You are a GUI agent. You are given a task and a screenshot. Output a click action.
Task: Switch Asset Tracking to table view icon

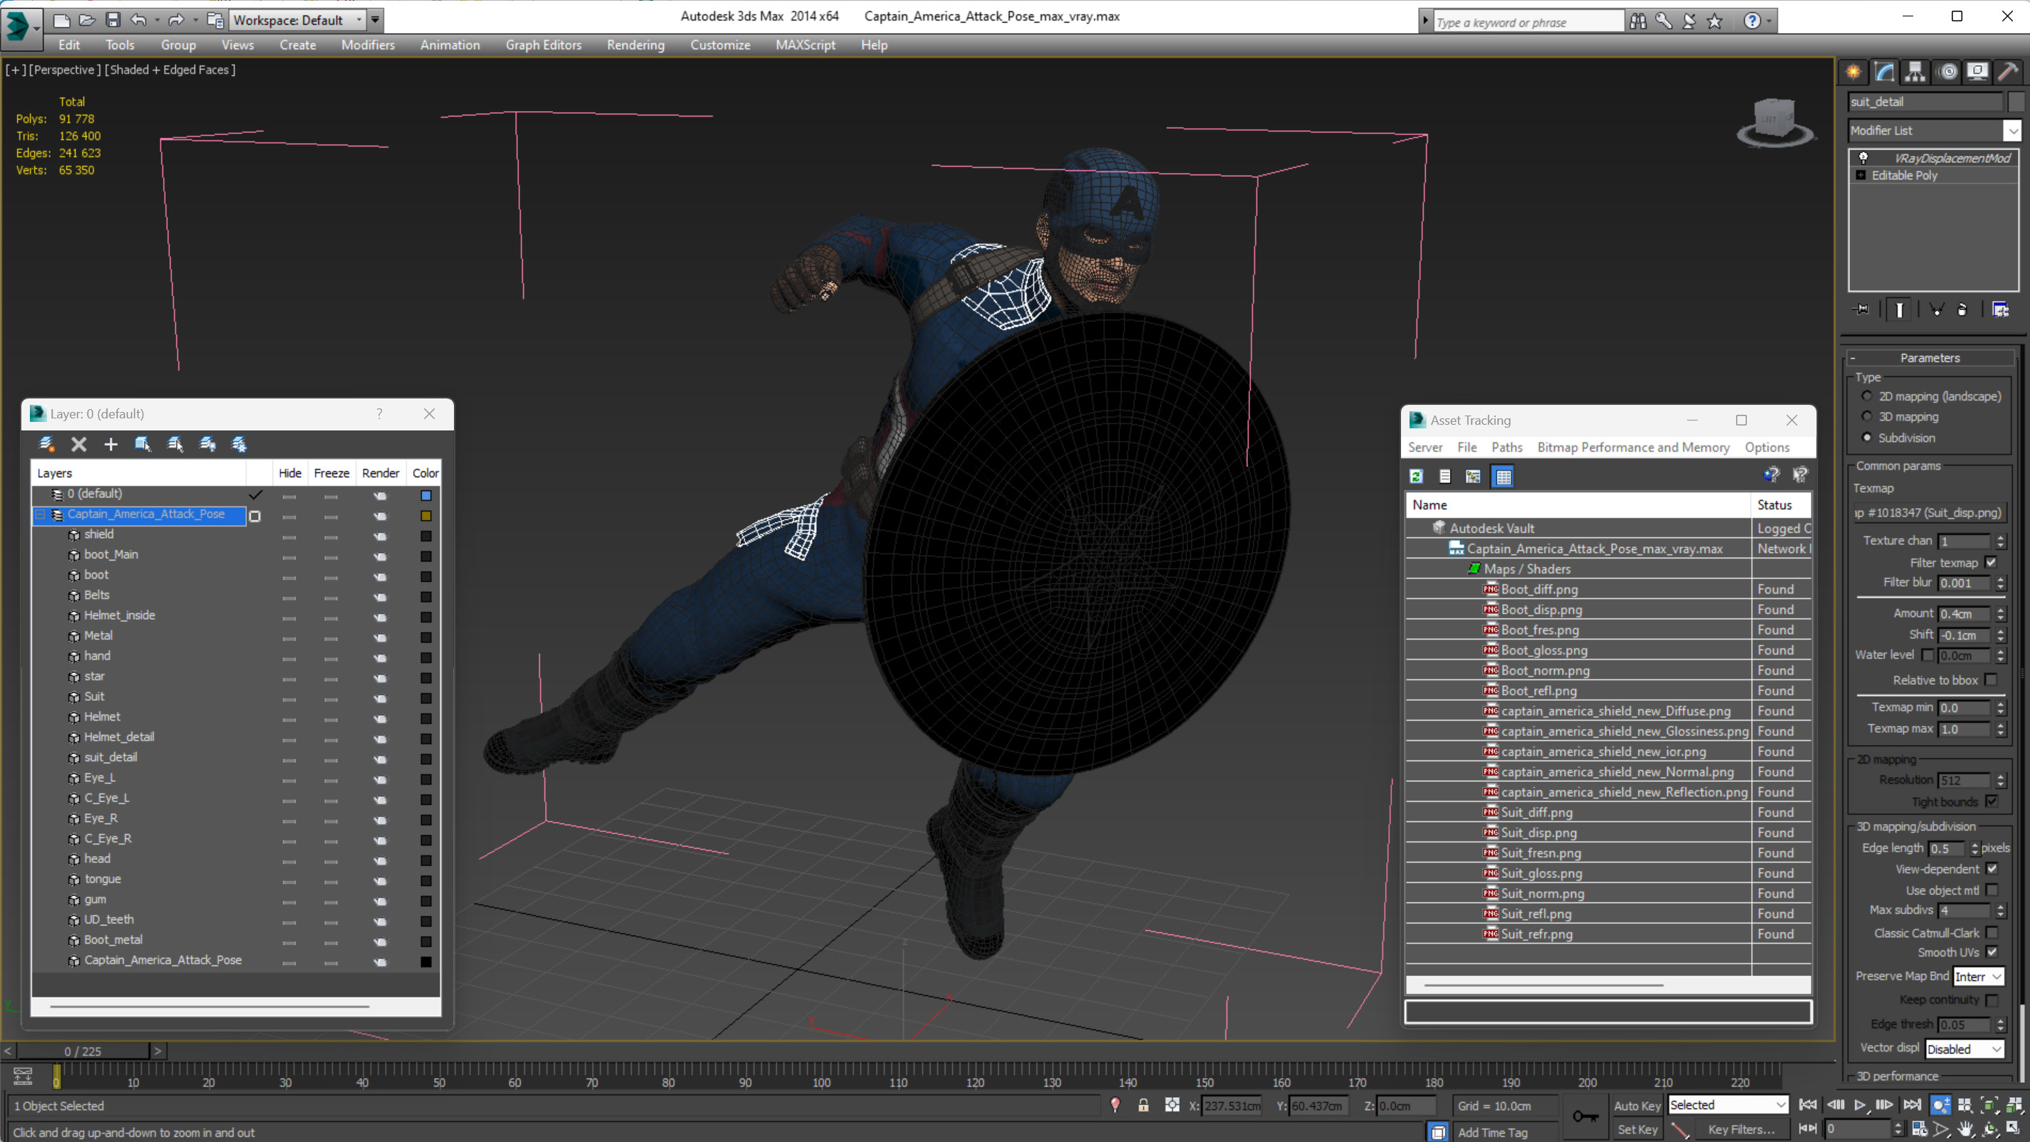pyautogui.click(x=1503, y=476)
